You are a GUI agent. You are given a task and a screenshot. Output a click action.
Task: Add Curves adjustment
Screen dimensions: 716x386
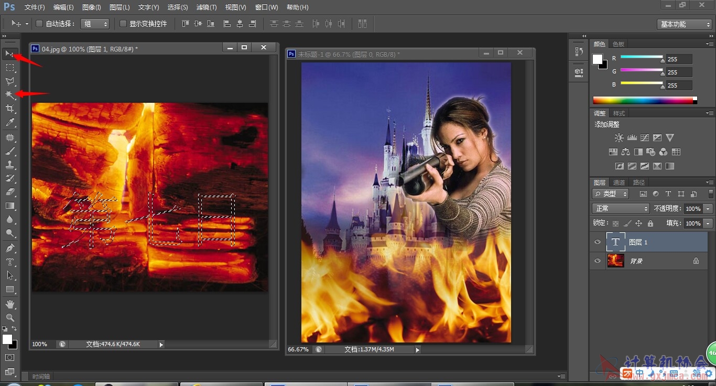pyautogui.click(x=644, y=138)
